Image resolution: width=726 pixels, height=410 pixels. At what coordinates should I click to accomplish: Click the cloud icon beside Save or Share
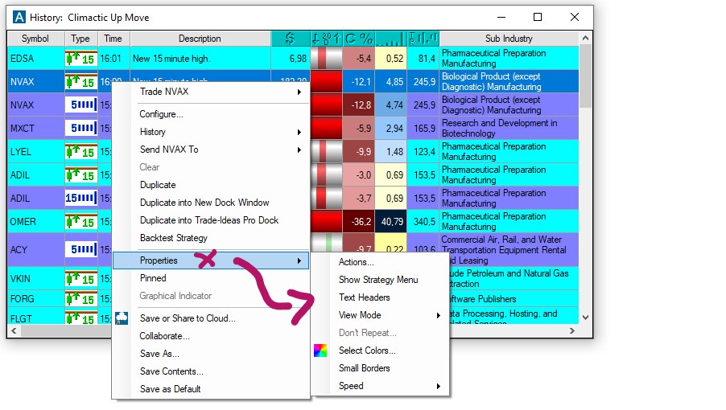[122, 318]
